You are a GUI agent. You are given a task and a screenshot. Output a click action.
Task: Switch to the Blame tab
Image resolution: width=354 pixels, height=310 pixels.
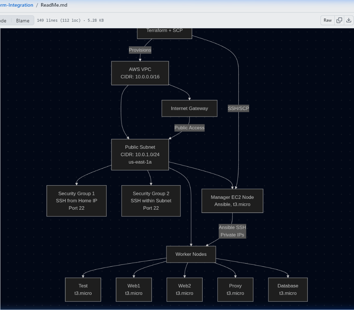(23, 21)
